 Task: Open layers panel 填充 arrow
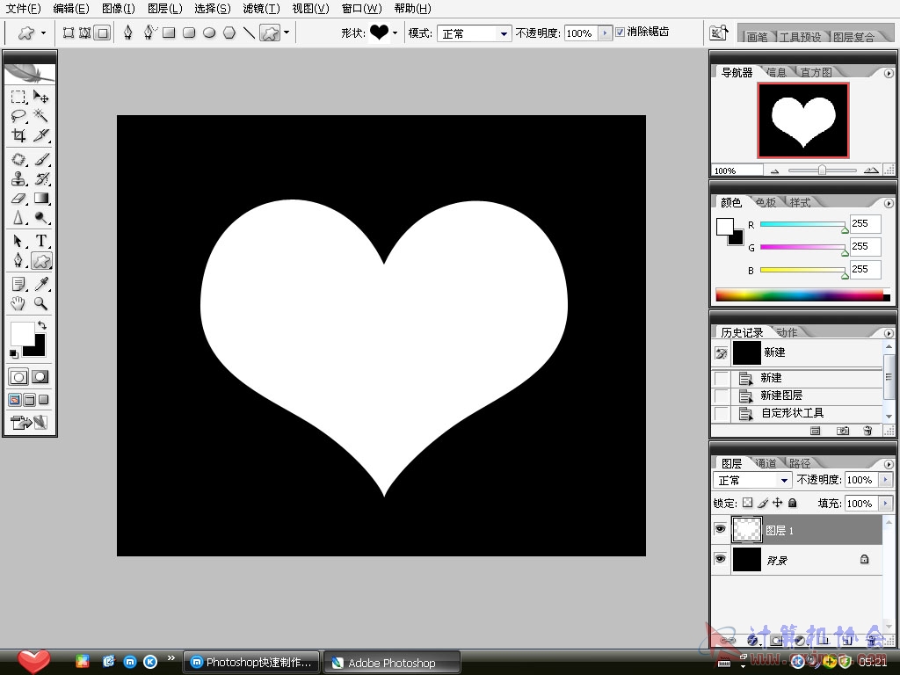[x=886, y=504]
